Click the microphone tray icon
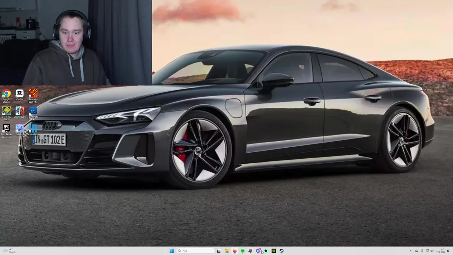The height and width of the screenshot is (255, 453). pyautogui.click(x=422, y=251)
